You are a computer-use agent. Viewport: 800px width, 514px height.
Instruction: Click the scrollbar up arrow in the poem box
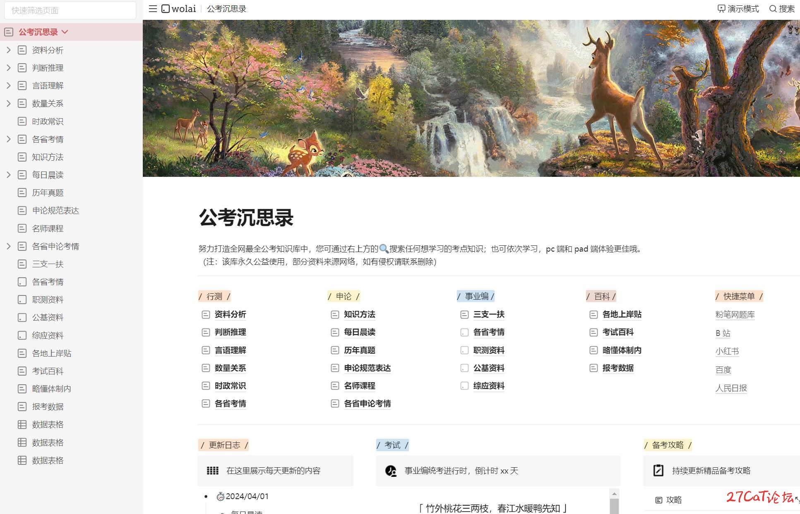point(614,494)
